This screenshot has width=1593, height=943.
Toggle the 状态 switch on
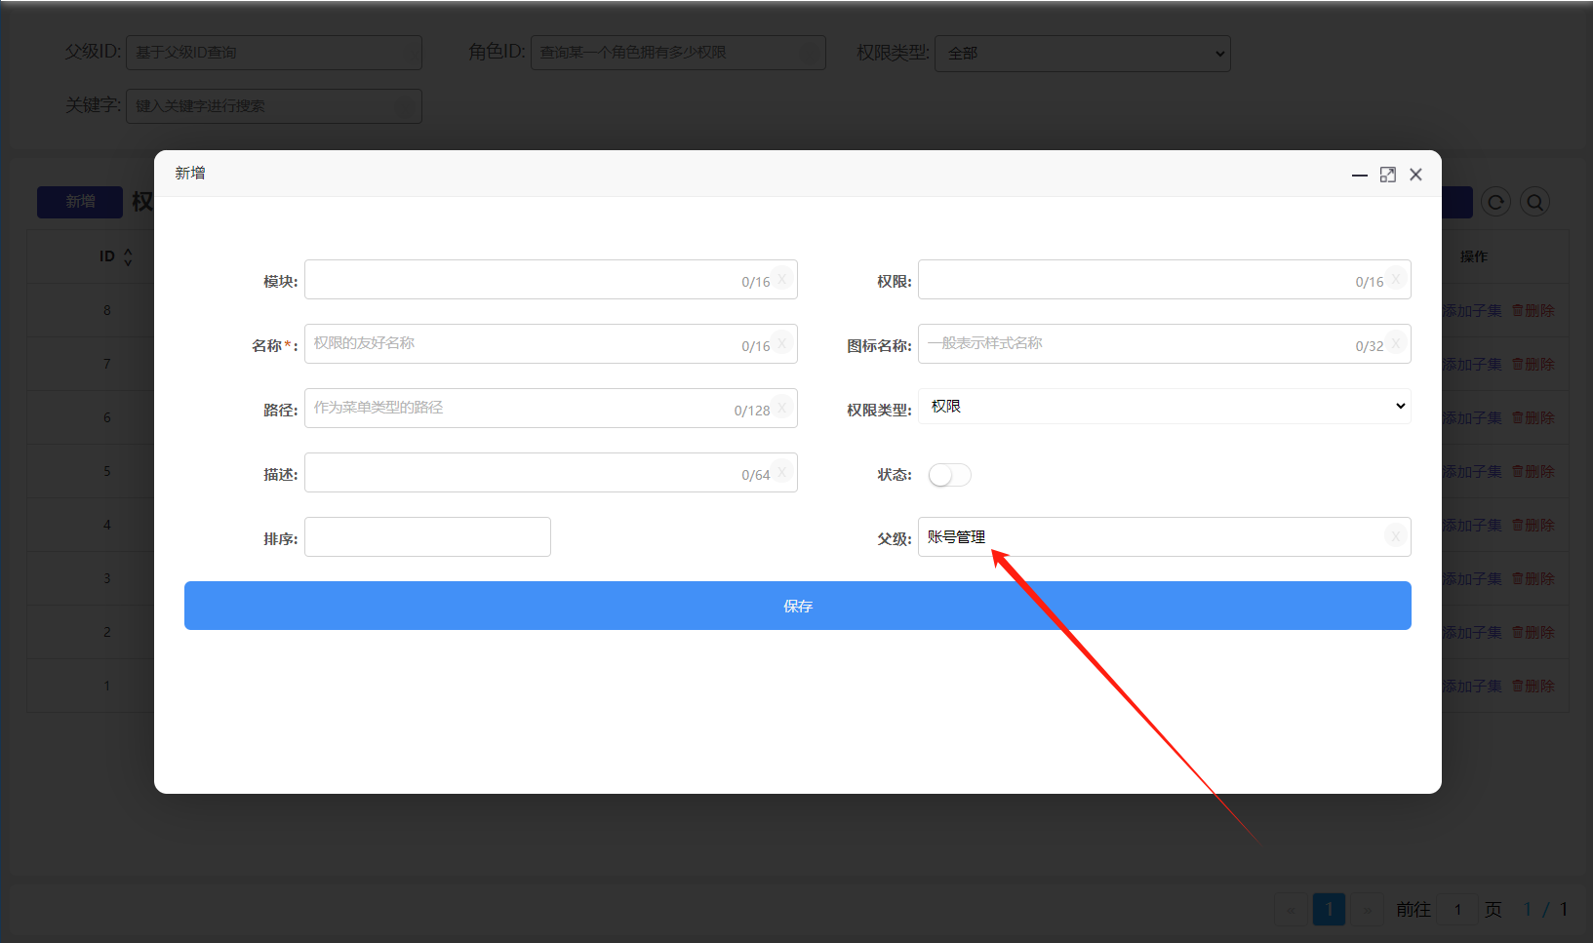[x=949, y=475]
